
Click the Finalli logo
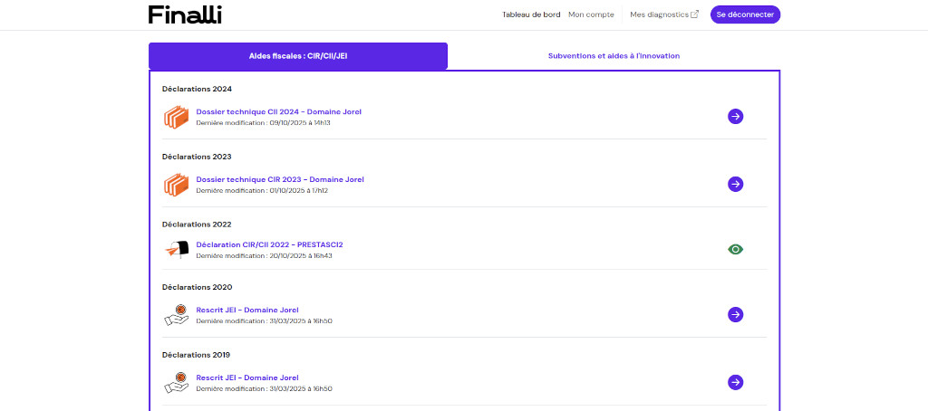185,14
